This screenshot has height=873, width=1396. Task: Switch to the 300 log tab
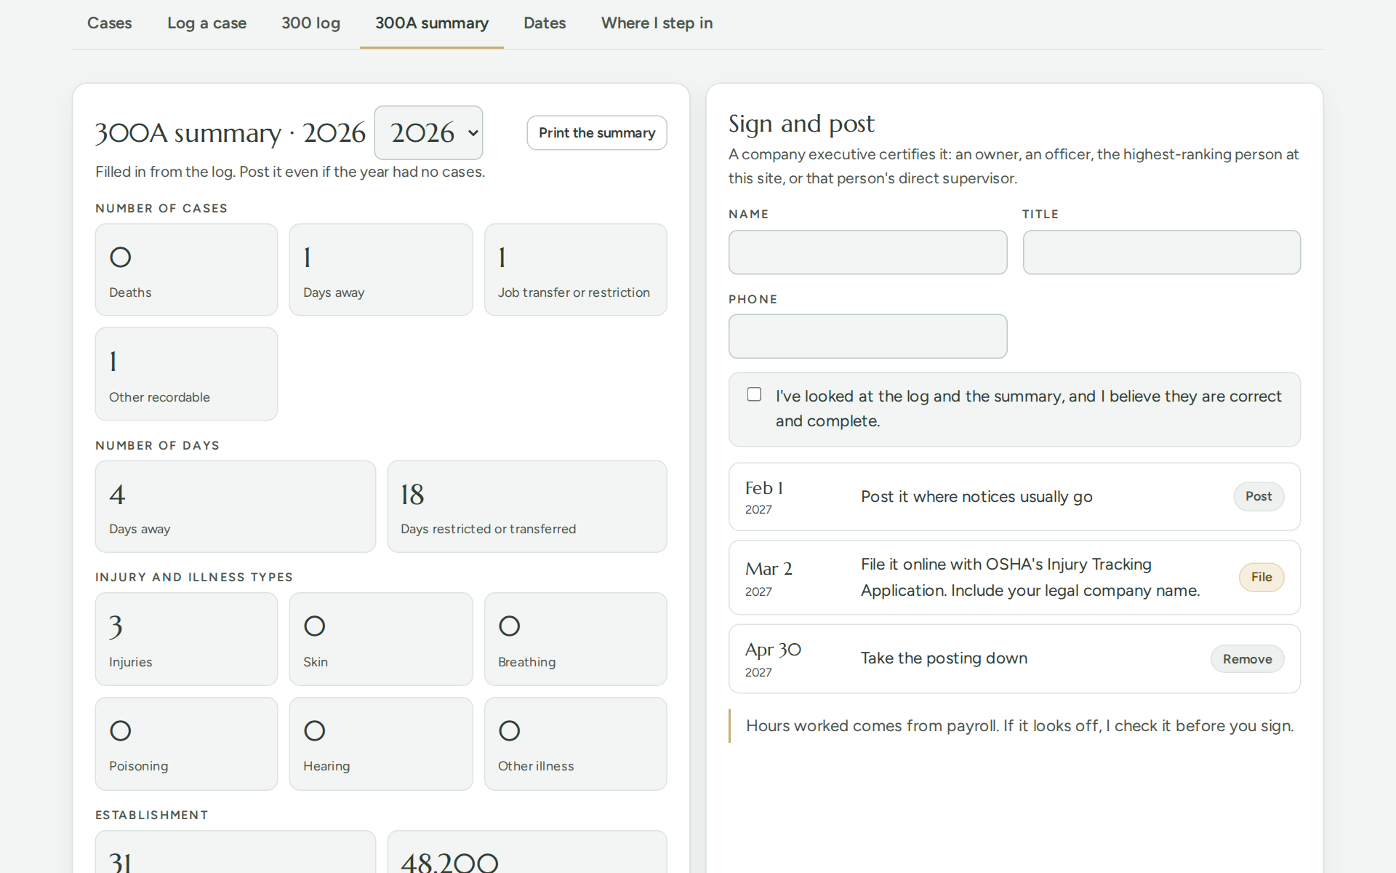click(x=310, y=23)
